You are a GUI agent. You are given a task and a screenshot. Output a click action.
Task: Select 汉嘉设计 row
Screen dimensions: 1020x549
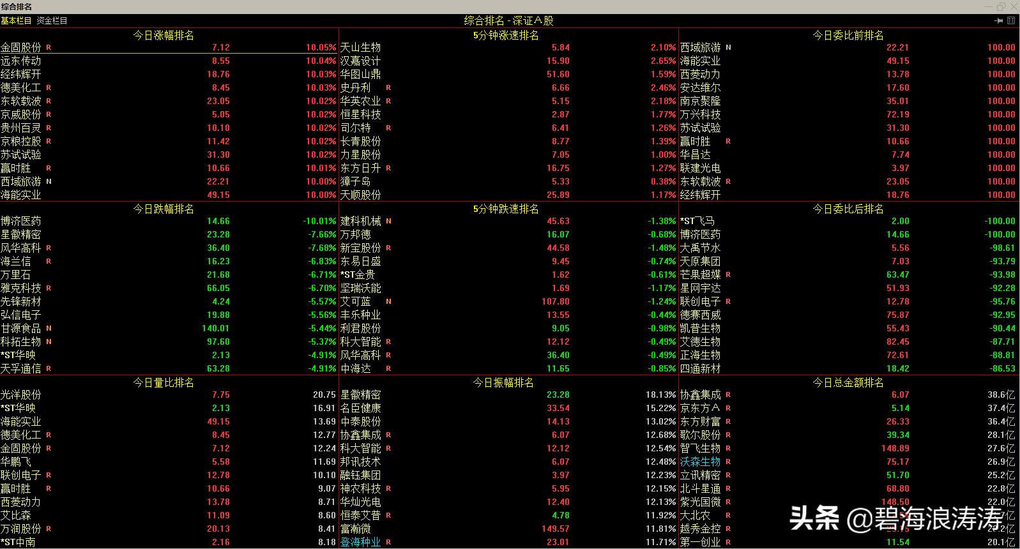click(x=508, y=61)
